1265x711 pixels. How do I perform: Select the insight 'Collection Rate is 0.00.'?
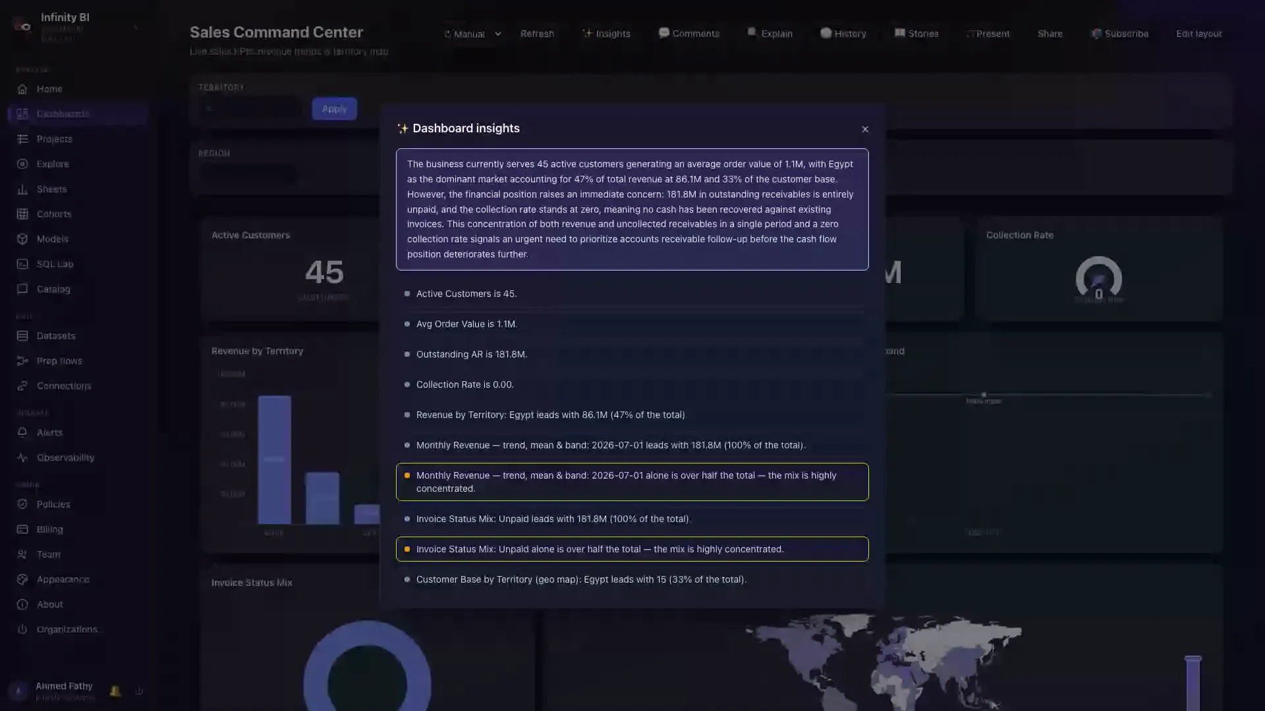tap(632, 384)
